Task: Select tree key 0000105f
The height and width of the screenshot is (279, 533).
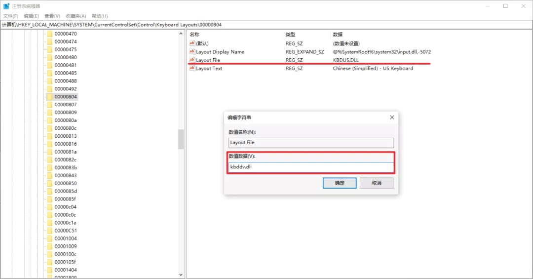Action: (x=65, y=262)
